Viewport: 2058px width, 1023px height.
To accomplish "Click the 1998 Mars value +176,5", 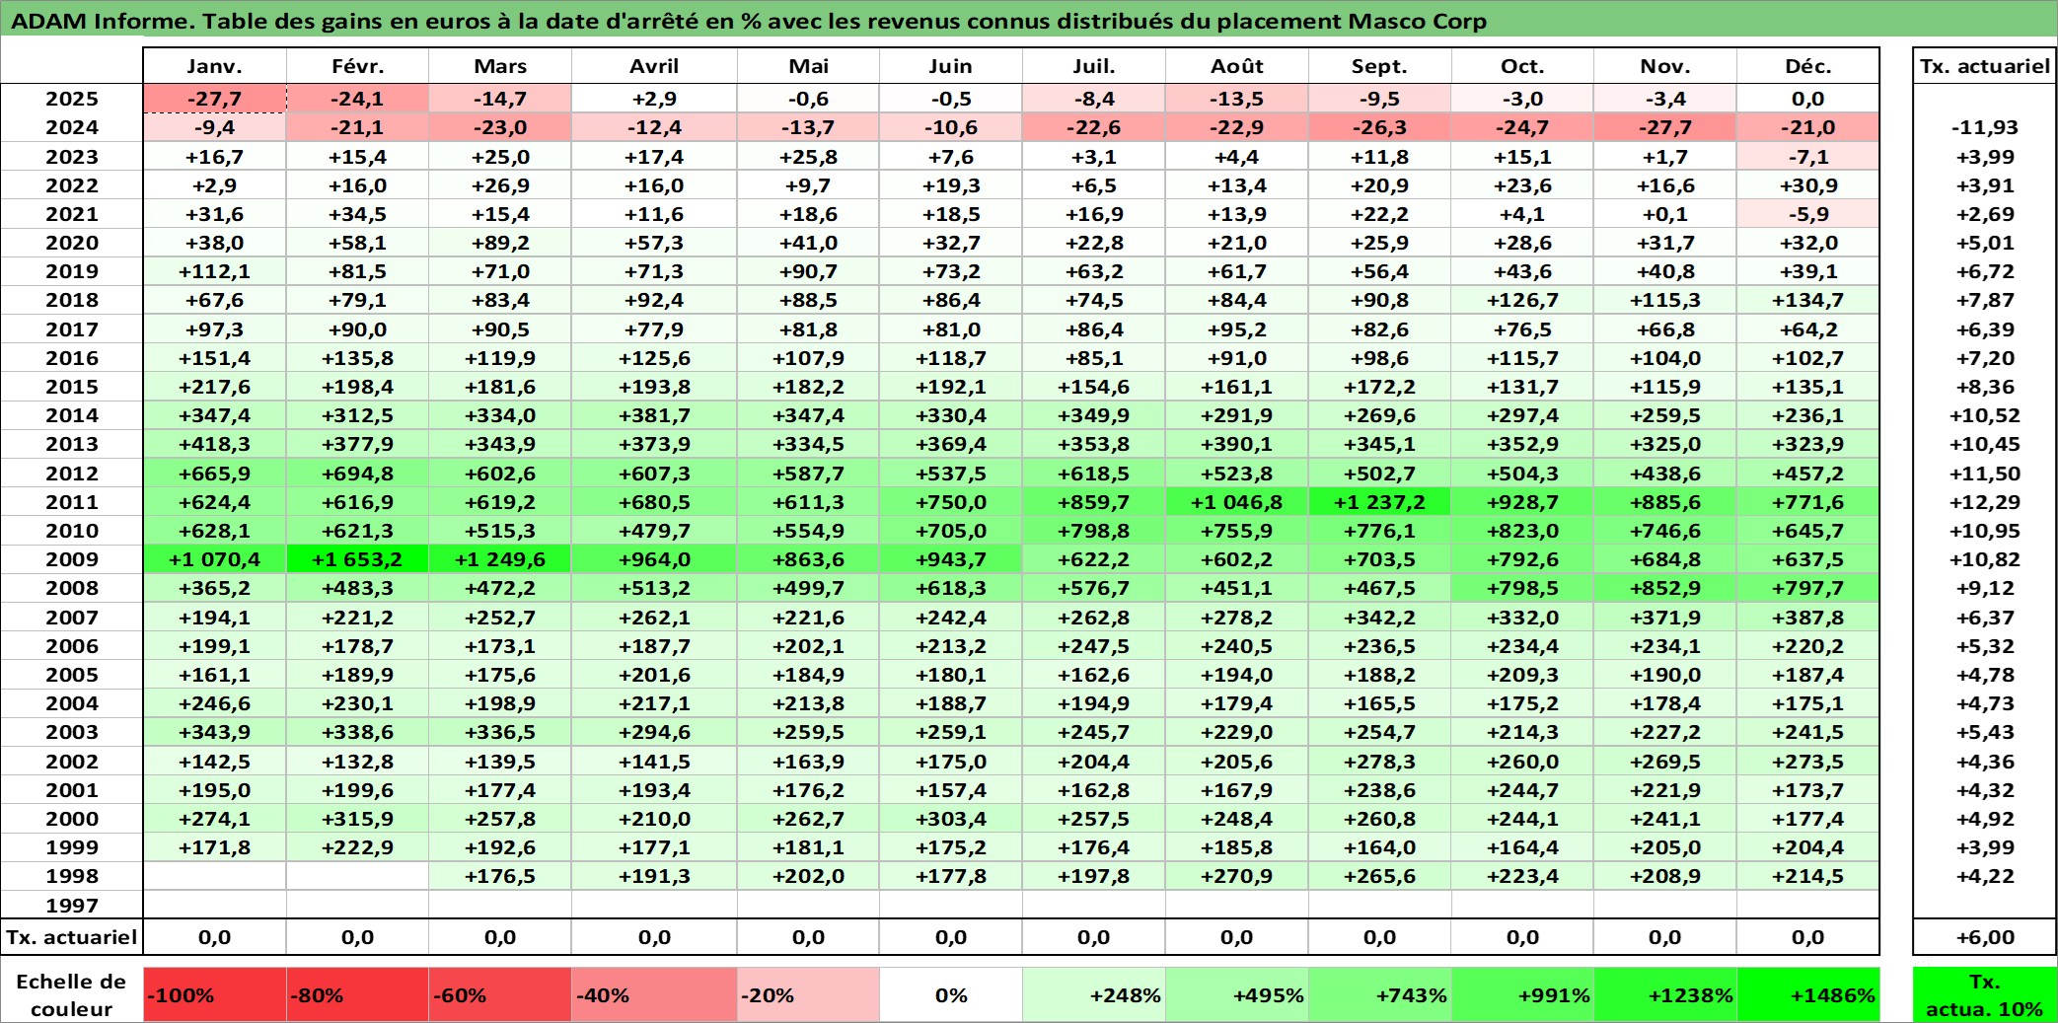I will [x=500, y=876].
